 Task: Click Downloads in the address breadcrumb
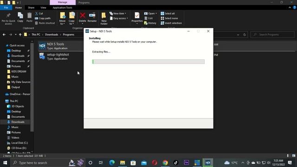click(x=52, y=35)
